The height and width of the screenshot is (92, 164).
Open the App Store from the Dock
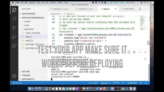click(87, 89)
